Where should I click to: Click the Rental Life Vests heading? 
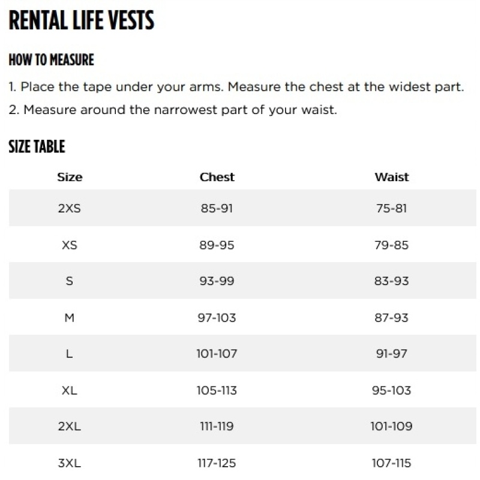[82, 20]
